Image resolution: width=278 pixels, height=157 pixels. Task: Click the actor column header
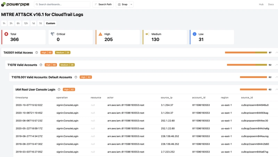110,98
